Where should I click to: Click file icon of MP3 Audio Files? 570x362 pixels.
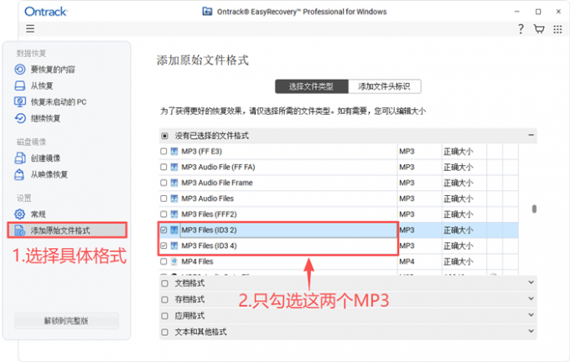pyautogui.click(x=174, y=199)
